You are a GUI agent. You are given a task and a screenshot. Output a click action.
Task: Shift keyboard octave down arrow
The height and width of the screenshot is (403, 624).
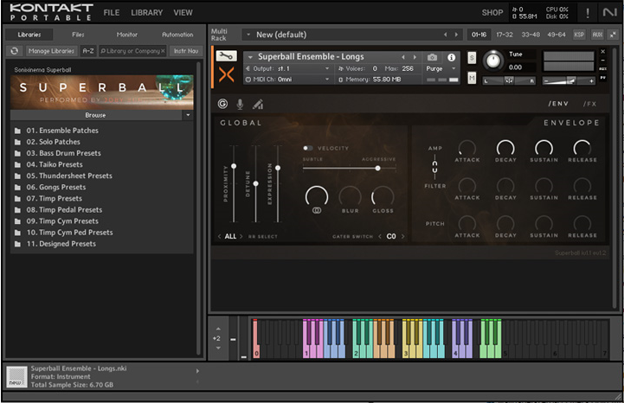click(x=218, y=348)
